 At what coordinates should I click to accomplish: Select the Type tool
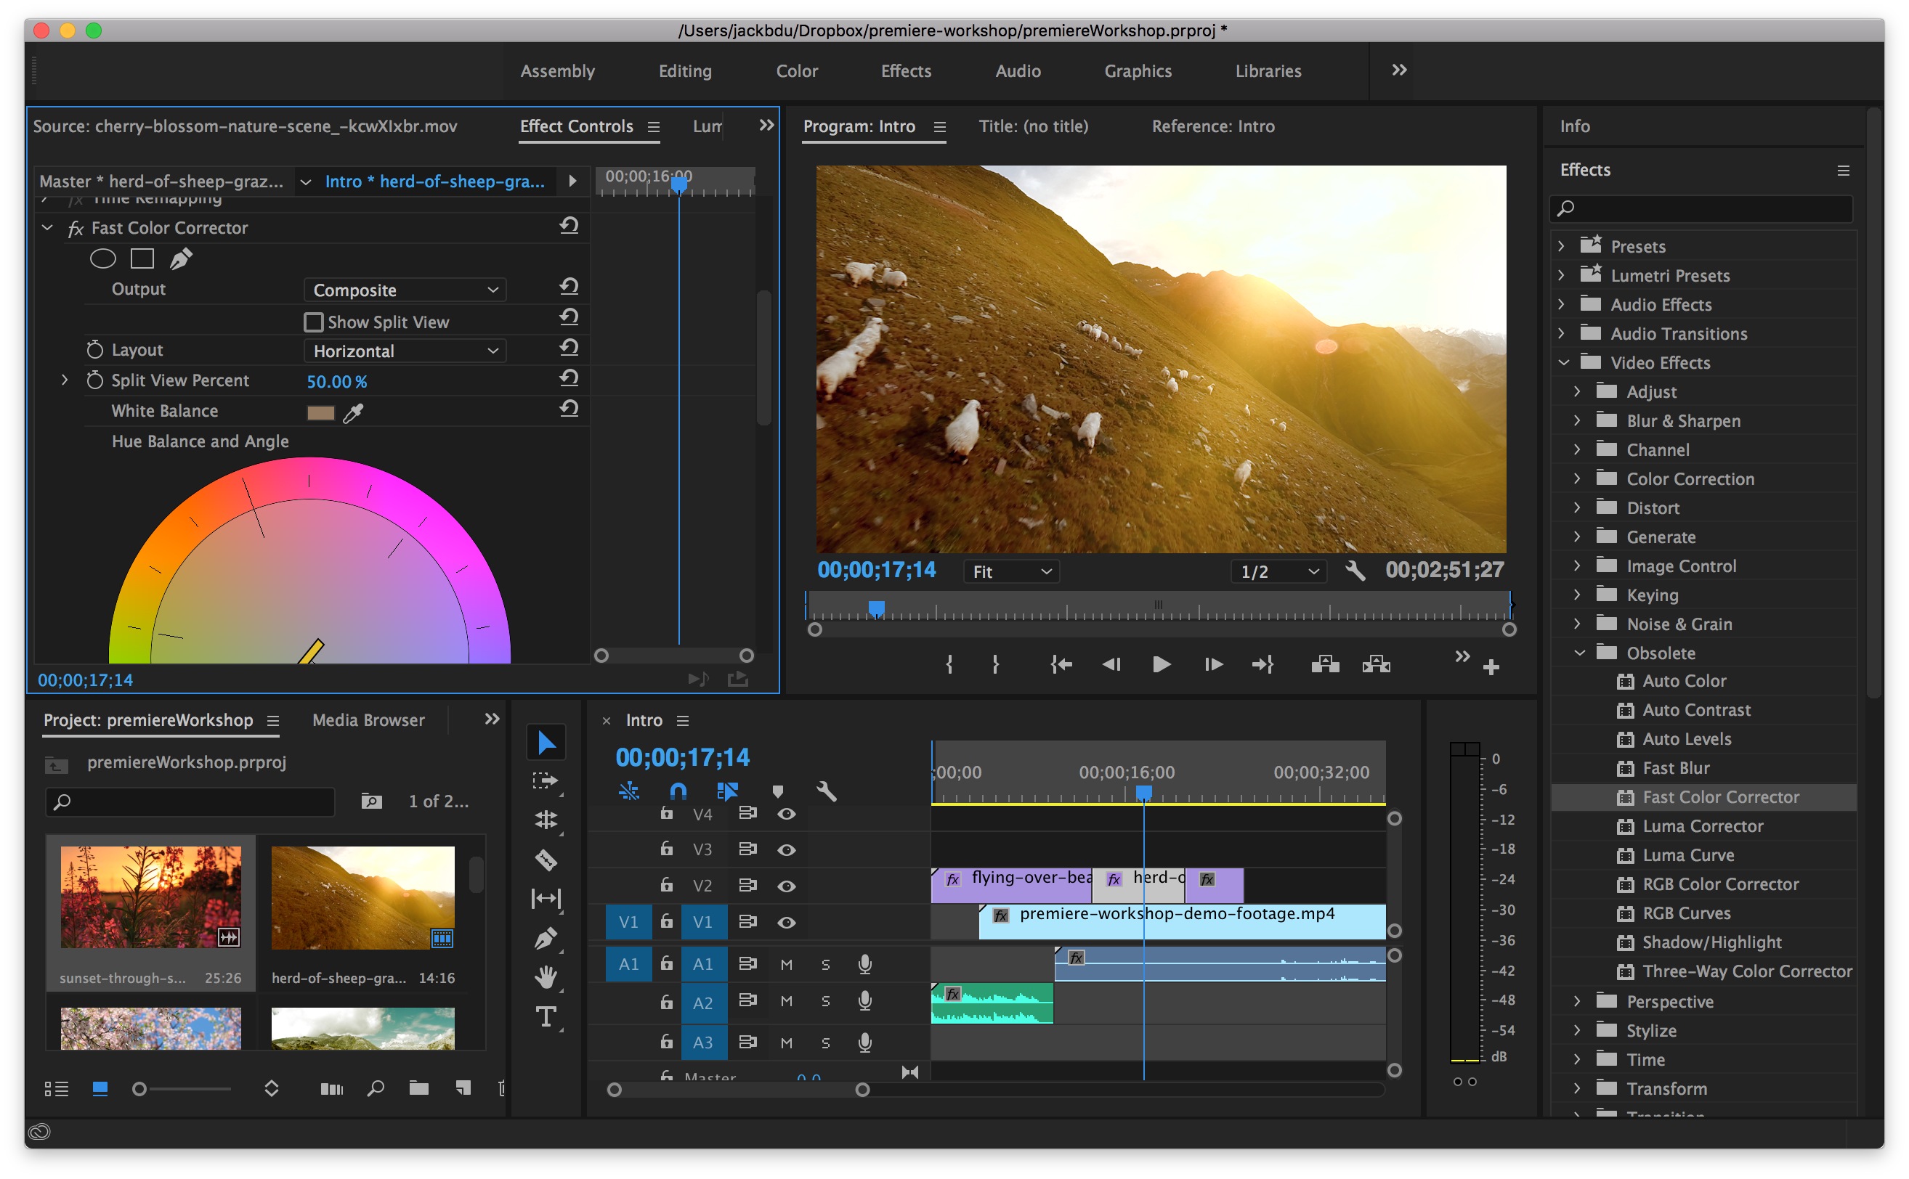click(x=546, y=1017)
